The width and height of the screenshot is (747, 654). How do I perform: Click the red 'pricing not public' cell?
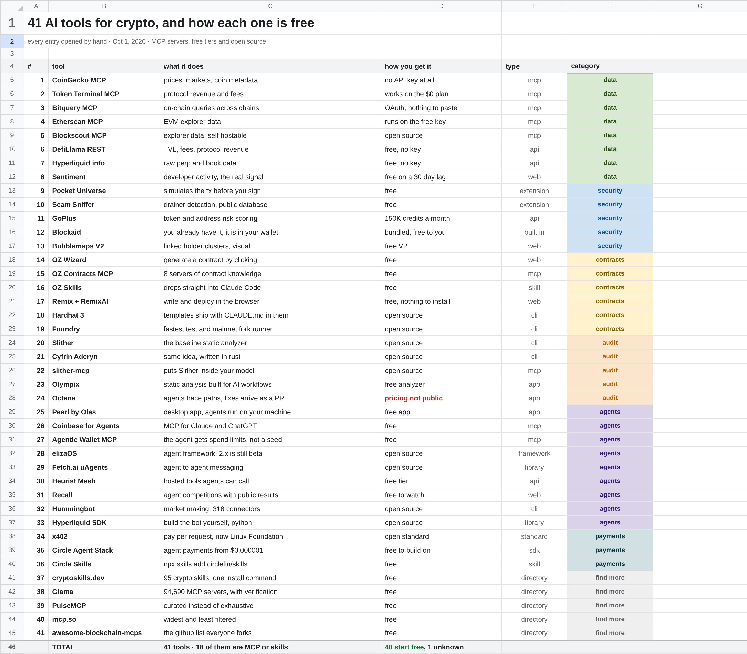pyautogui.click(x=441, y=398)
